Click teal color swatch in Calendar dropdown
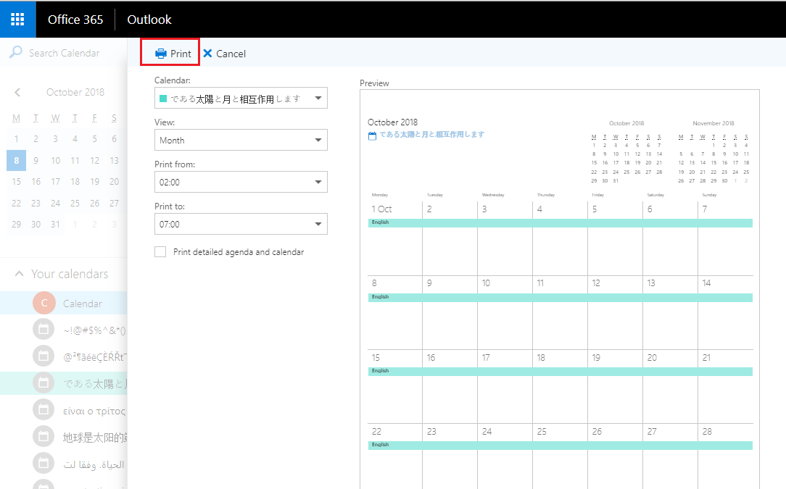 click(x=163, y=99)
